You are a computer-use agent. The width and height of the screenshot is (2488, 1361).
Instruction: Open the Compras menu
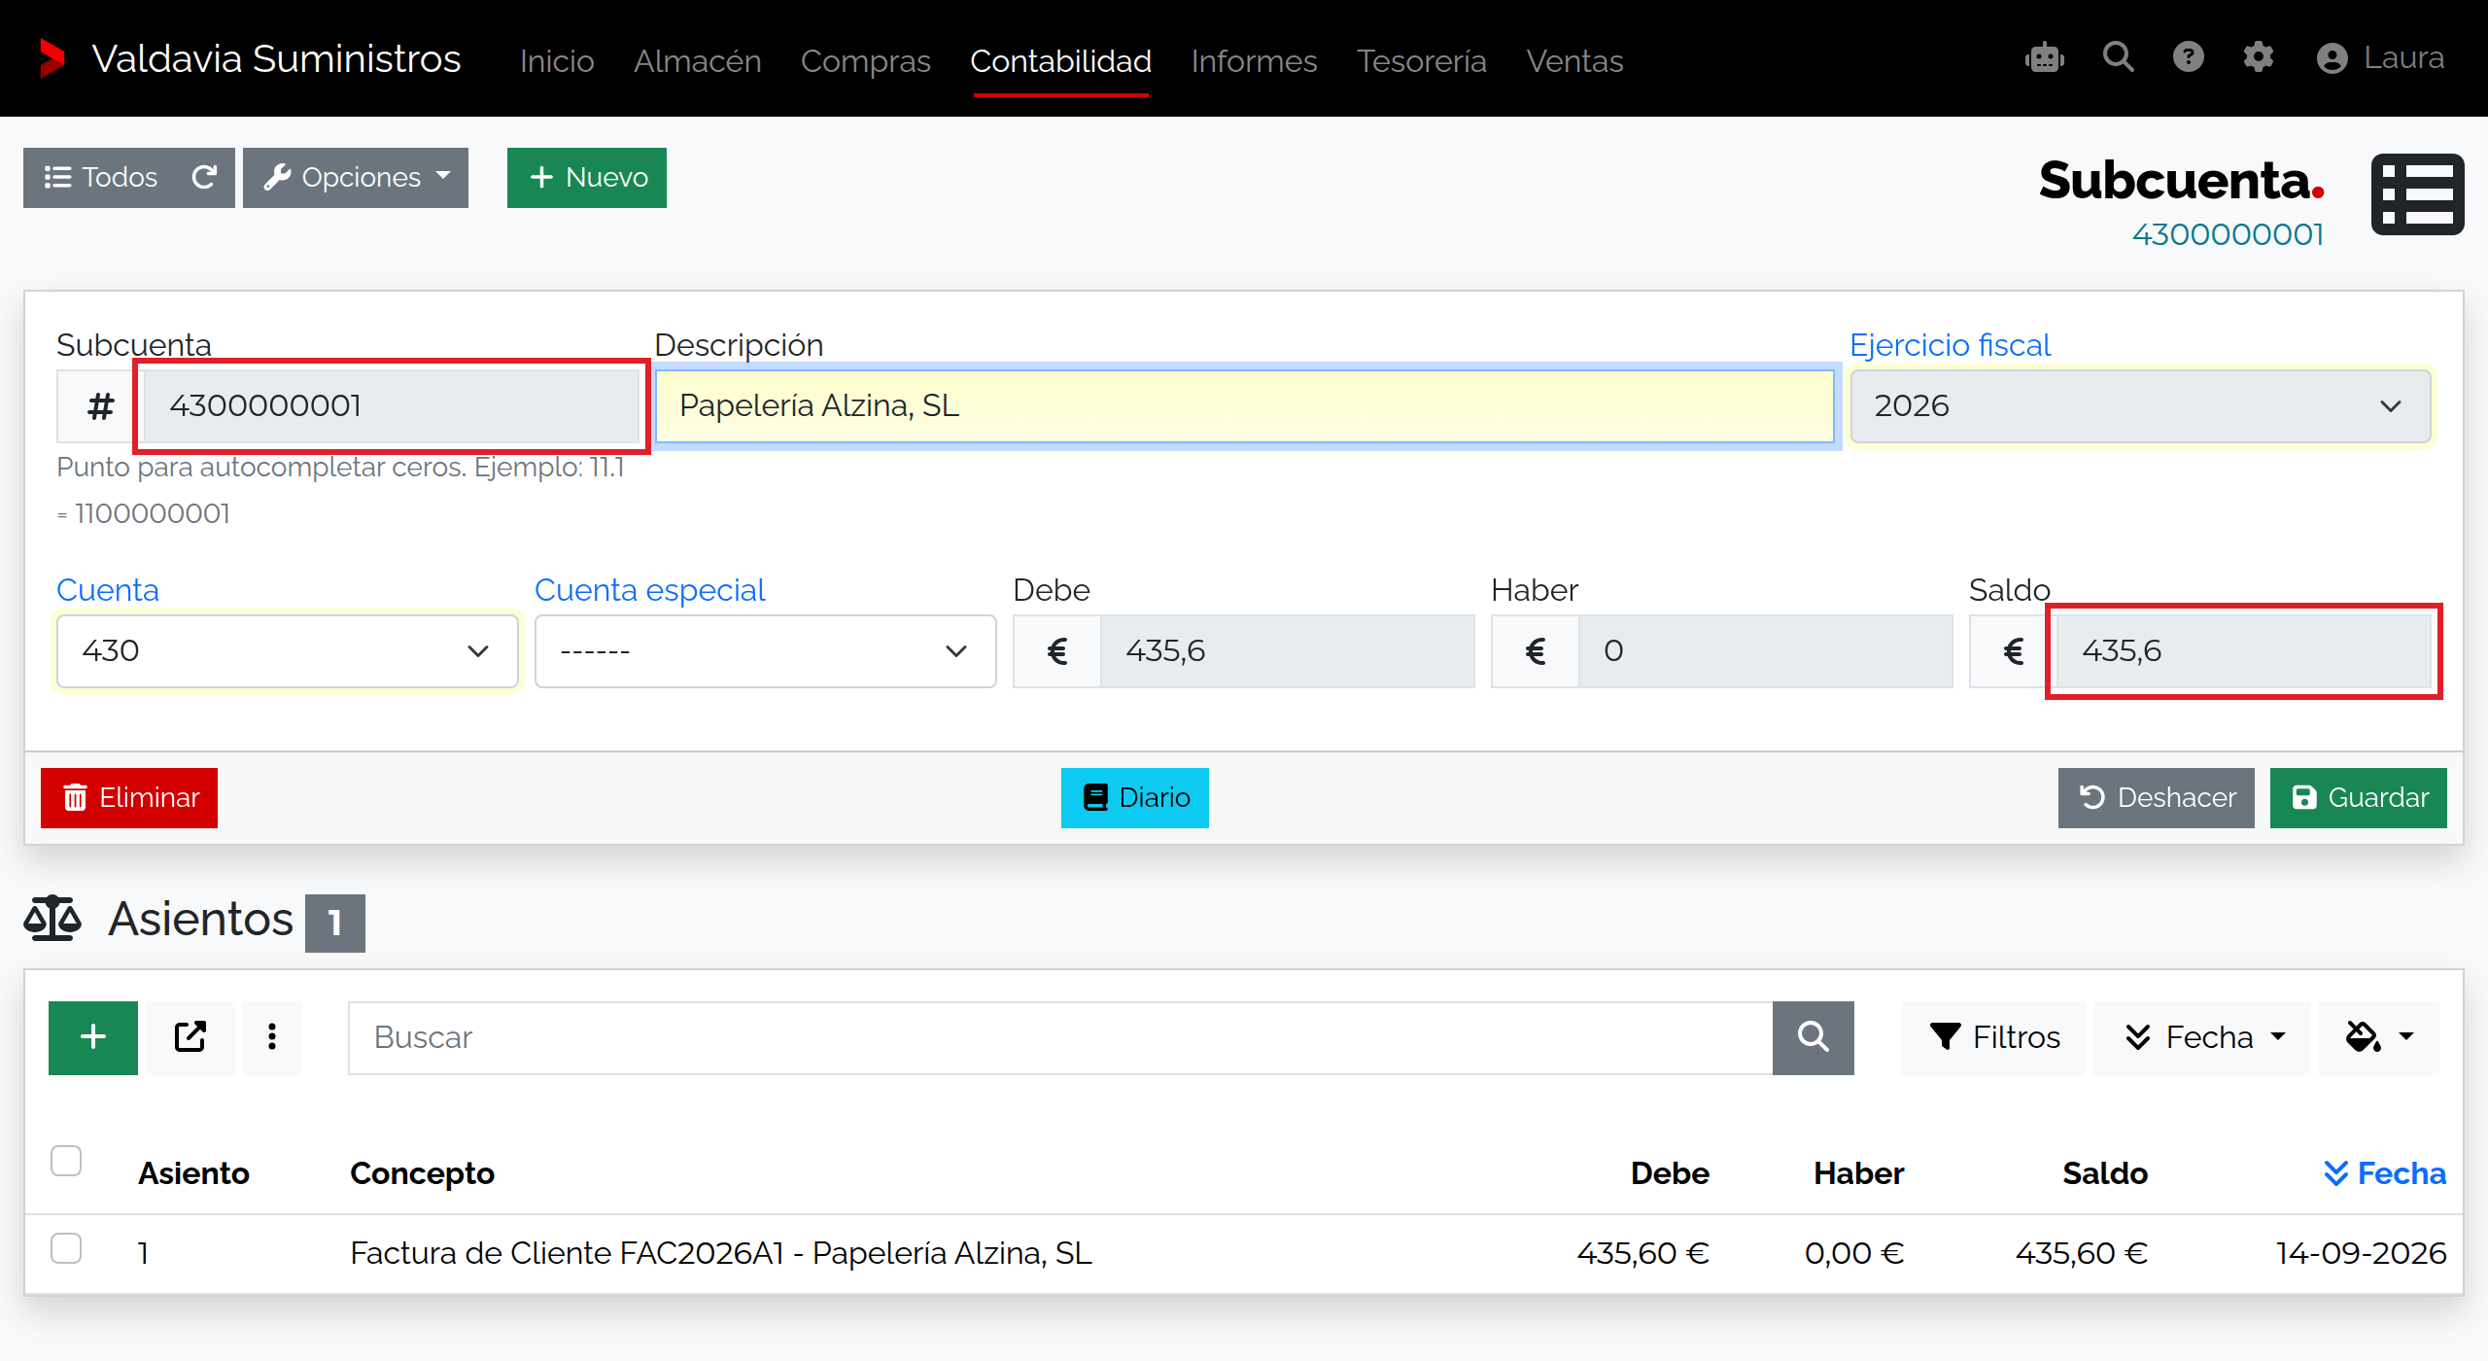click(866, 60)
